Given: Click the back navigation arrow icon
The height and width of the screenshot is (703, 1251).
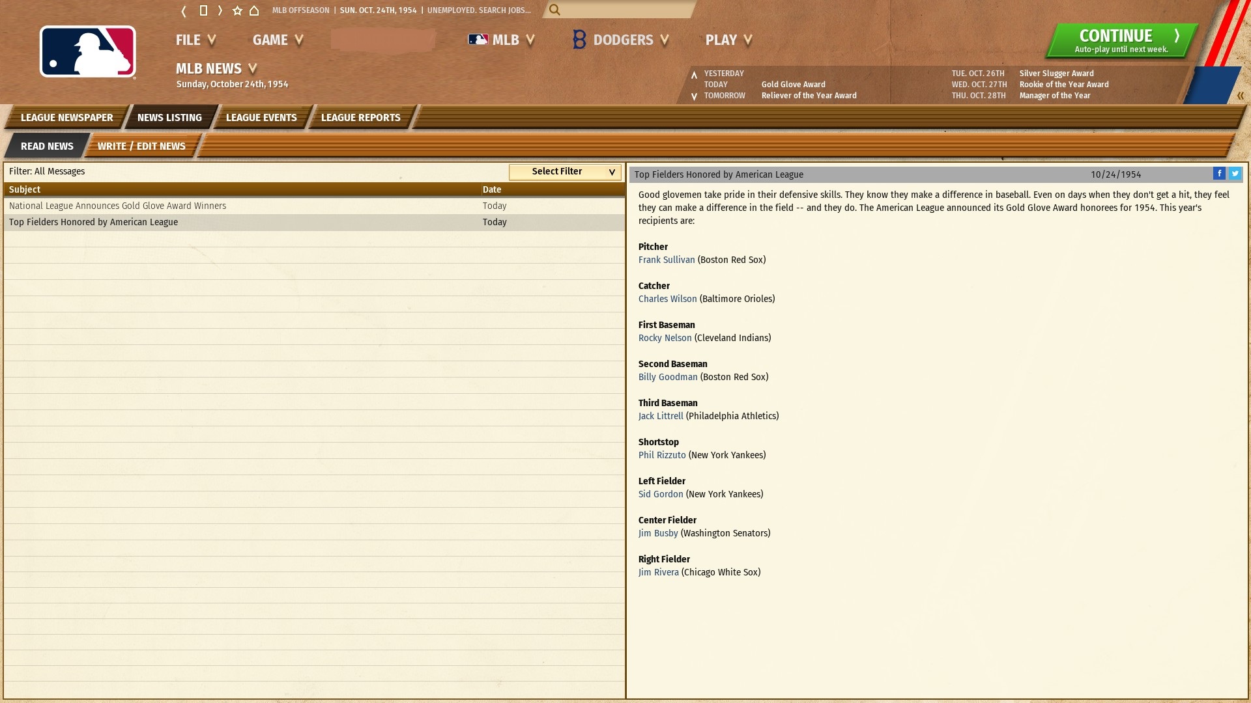Looking at the screenshot, I should 184,10.
